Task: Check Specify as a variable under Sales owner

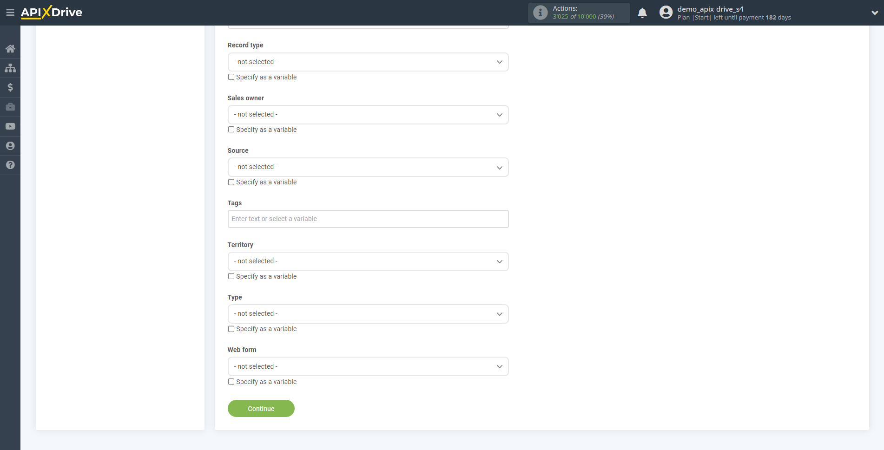Action: (231, 130)
